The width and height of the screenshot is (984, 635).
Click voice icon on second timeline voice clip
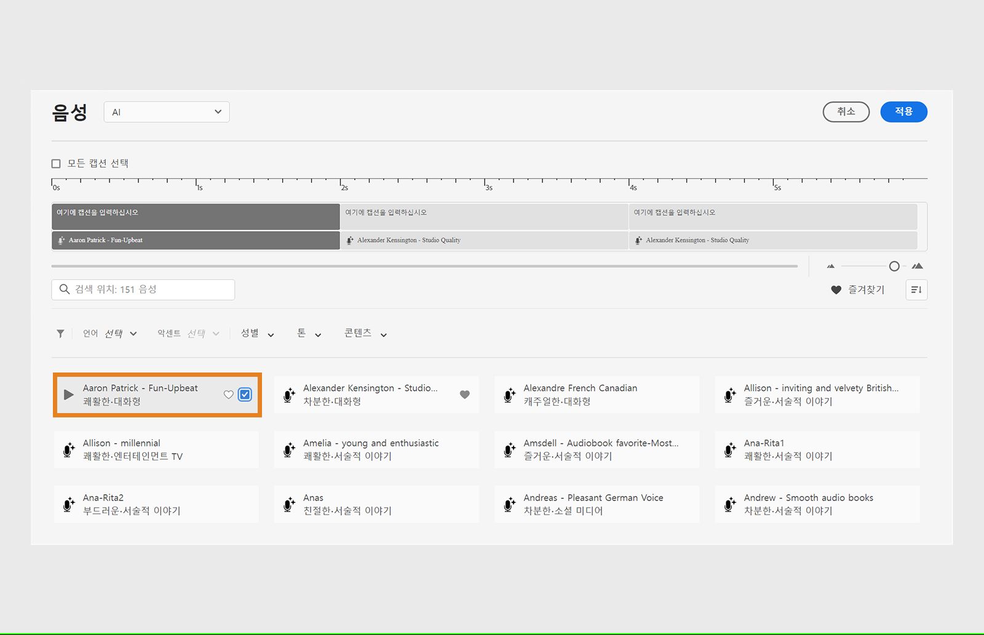coord(350,240)
